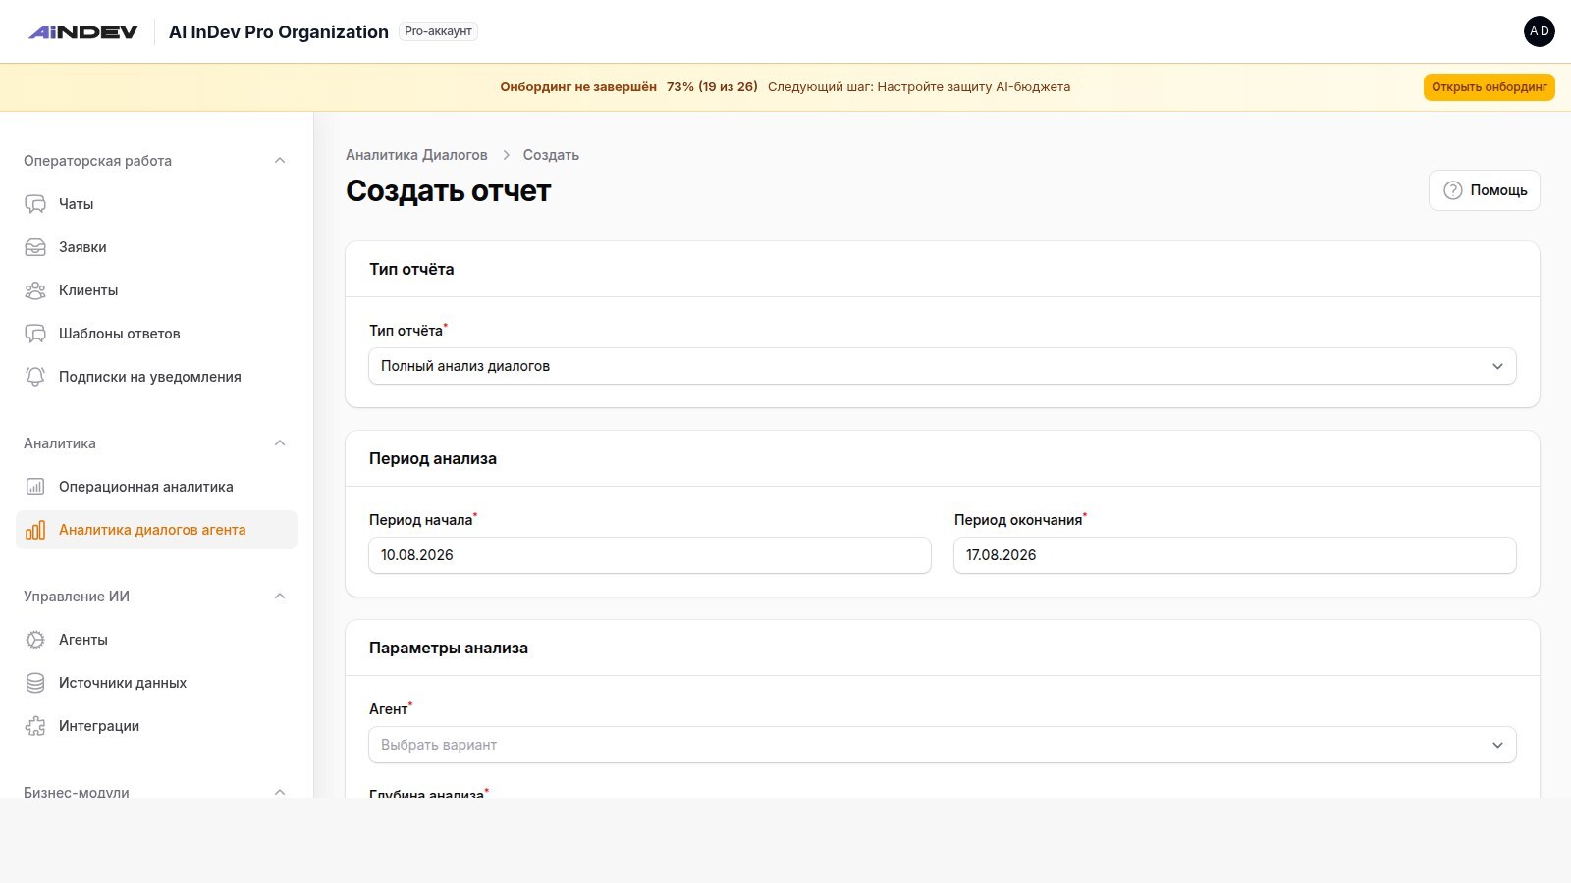Image resolution: width=1571 pixels, height=883 pixels.
Task: Click the Заявки inbox icon
Action: pos(35,247)
